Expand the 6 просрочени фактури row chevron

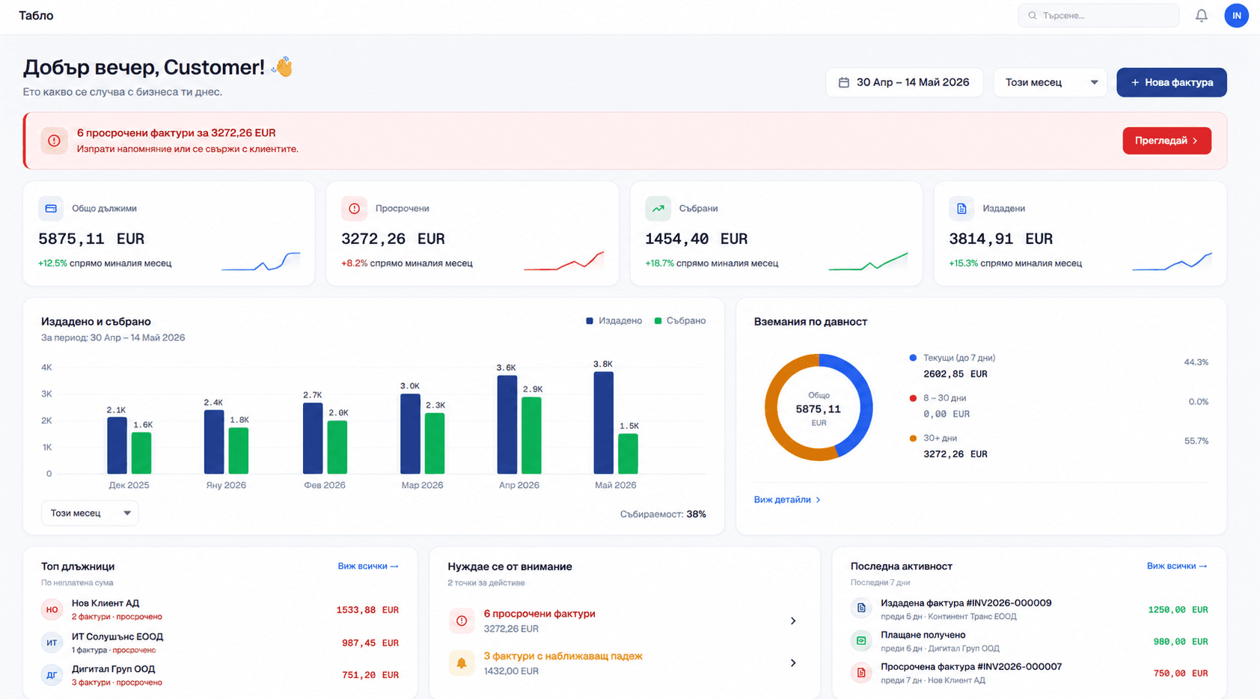(x=793, y=620)
